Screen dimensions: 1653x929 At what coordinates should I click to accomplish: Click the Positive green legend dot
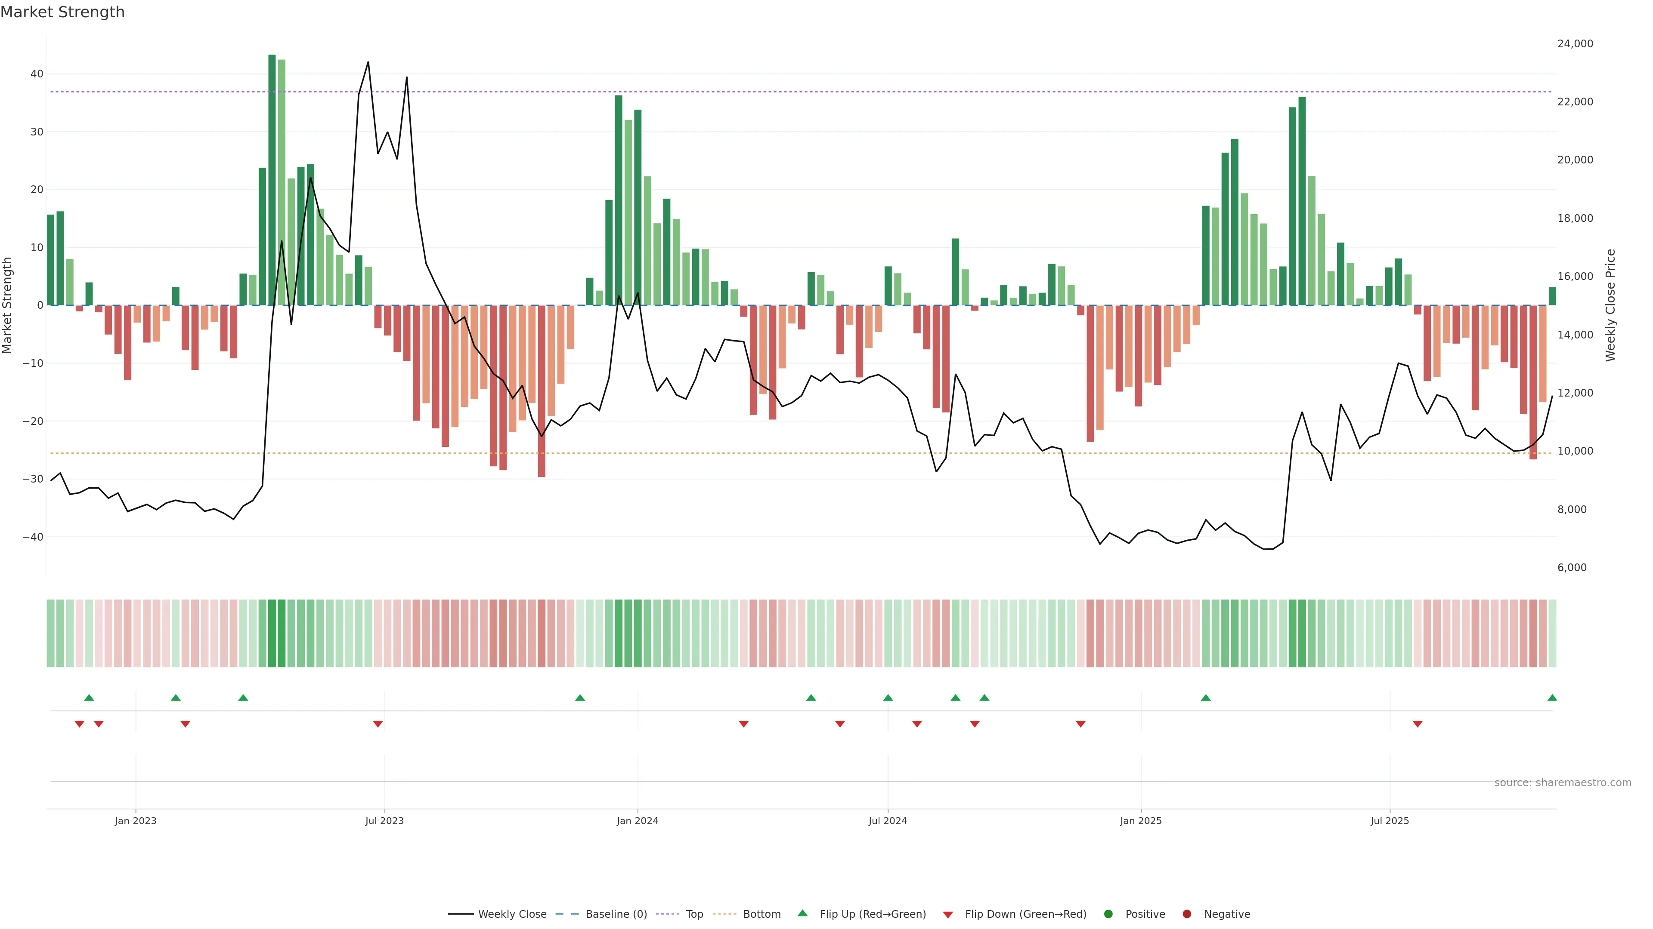(x=1108, y=914)
